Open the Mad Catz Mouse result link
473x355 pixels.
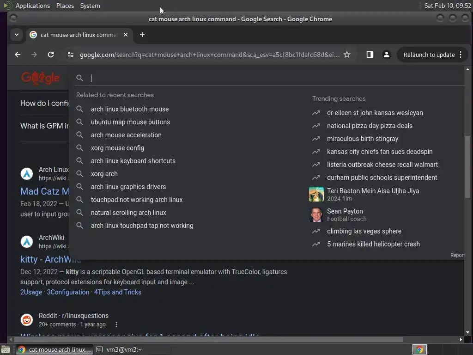[x=45, y=191]
